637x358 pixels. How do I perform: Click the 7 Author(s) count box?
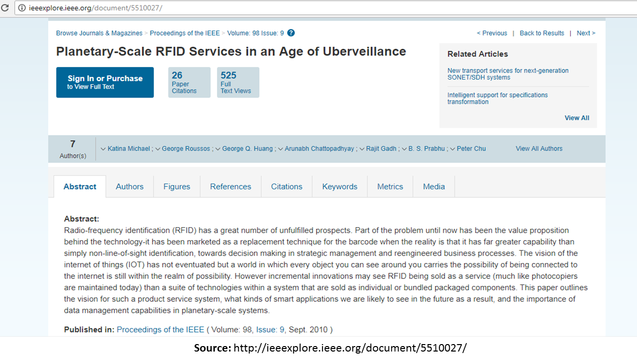point(73,149)
